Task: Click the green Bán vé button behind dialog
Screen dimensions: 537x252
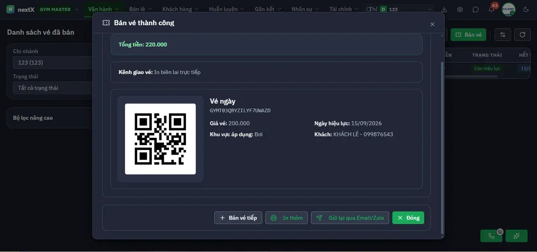Action: tap(468, 34)
